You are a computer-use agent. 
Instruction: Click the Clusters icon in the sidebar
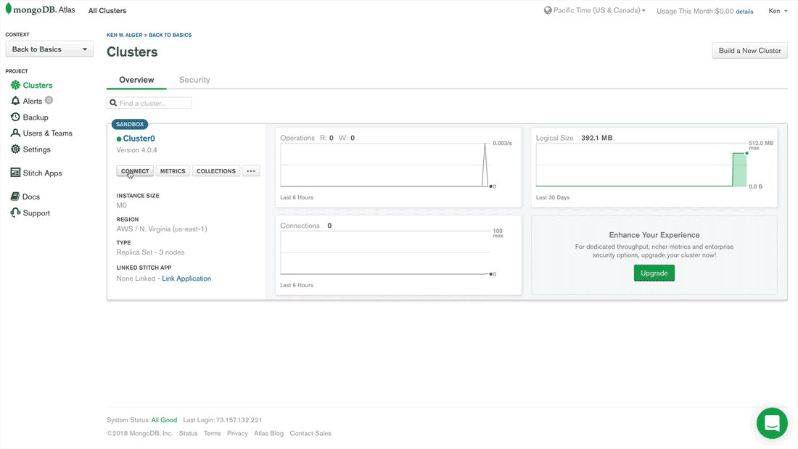click(15, 85)
